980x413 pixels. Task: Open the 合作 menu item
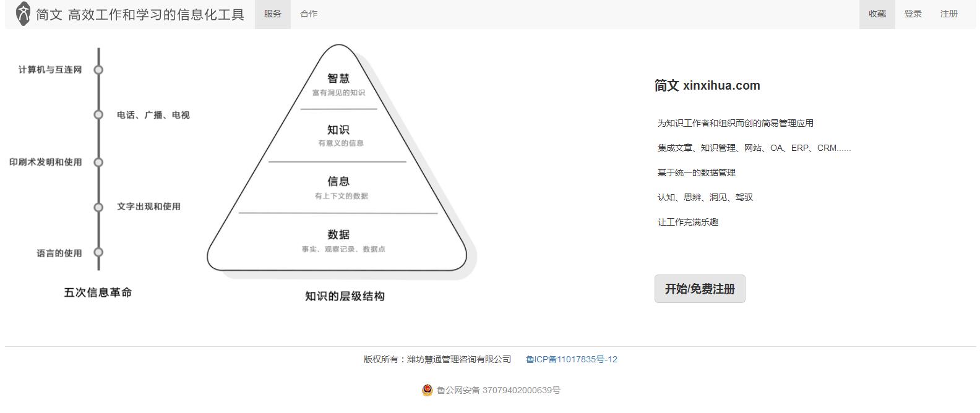pos(309,14)
